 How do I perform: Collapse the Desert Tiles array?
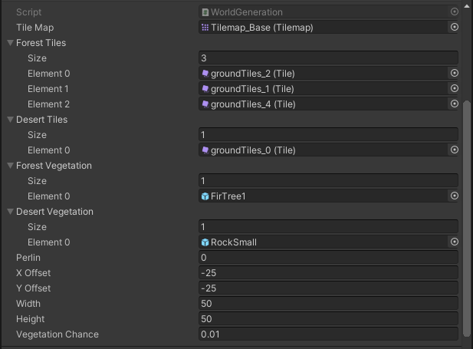coord(10,120)
